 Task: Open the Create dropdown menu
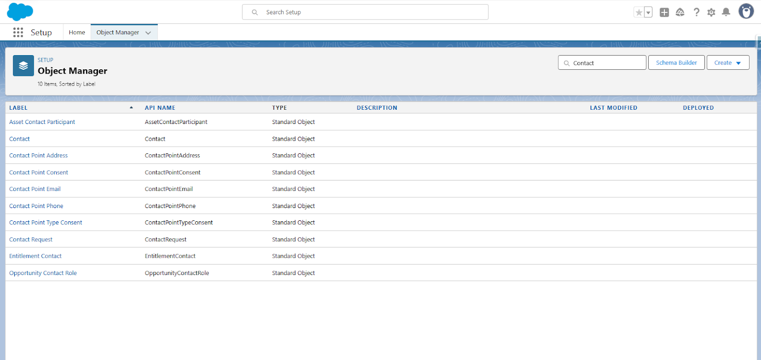(728, 63)
